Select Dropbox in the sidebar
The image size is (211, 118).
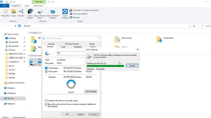point(11,88)
